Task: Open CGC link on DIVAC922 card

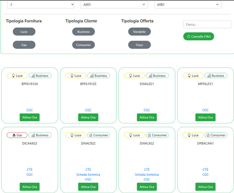Action: pyautogui.click(x=88, y=179)
